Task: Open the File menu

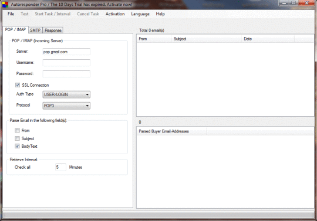Action: click(x=11, y=14)
